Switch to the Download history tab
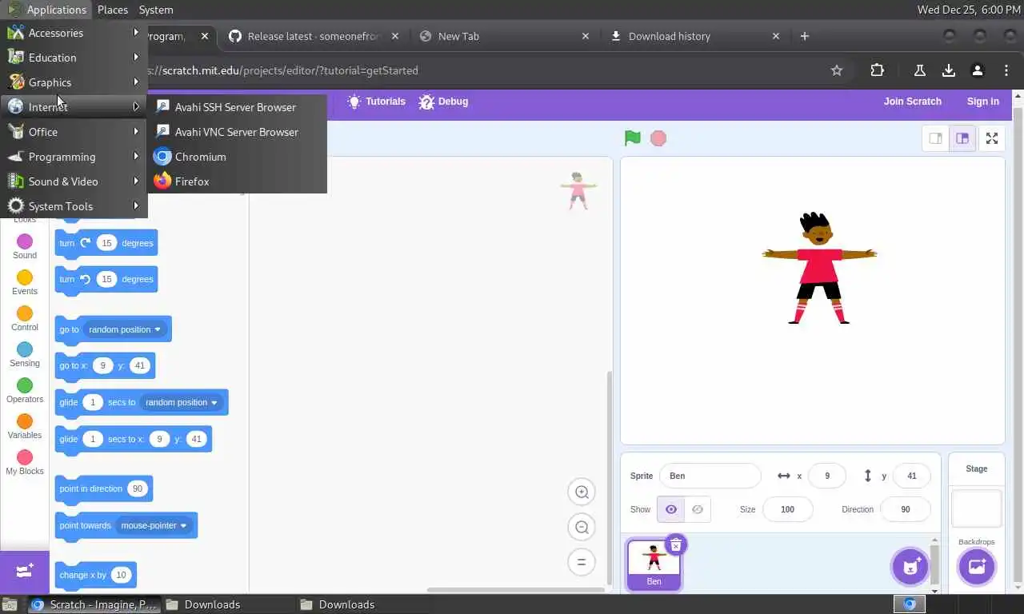Screen dimensions: 1024x614 (x=694, y=36)
